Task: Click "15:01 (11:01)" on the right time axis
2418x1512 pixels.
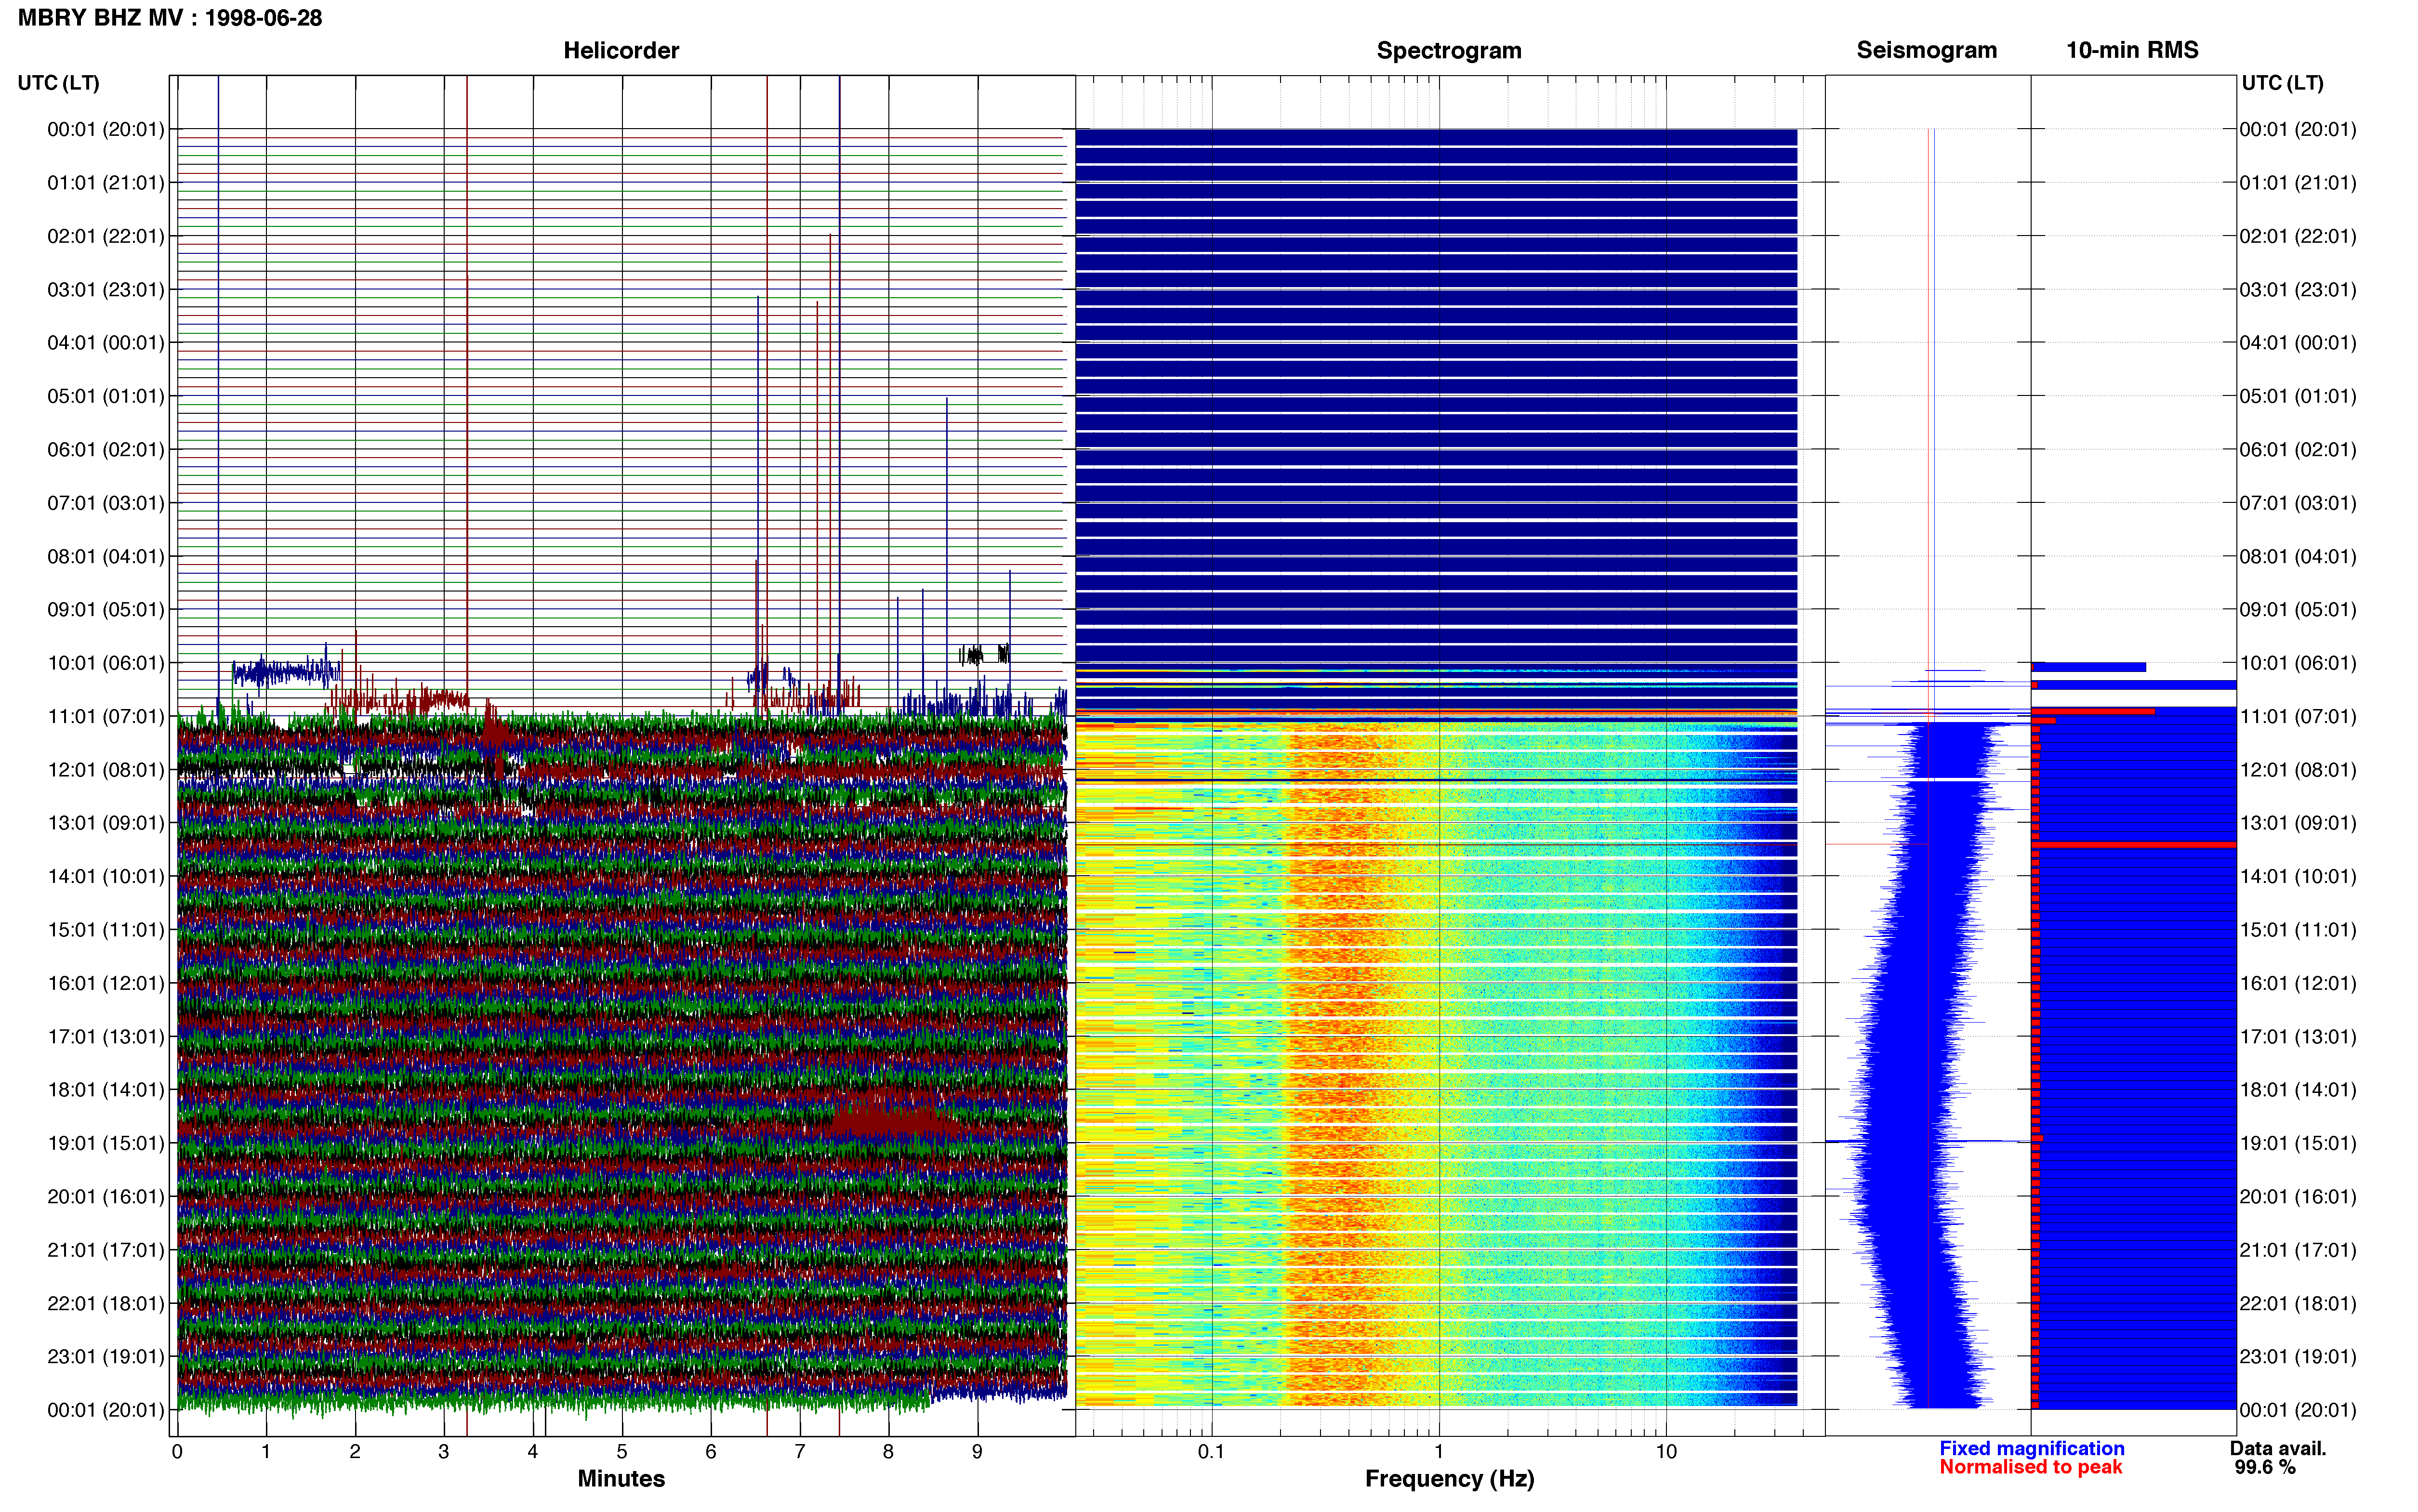Action: (x=2298, y=930)
